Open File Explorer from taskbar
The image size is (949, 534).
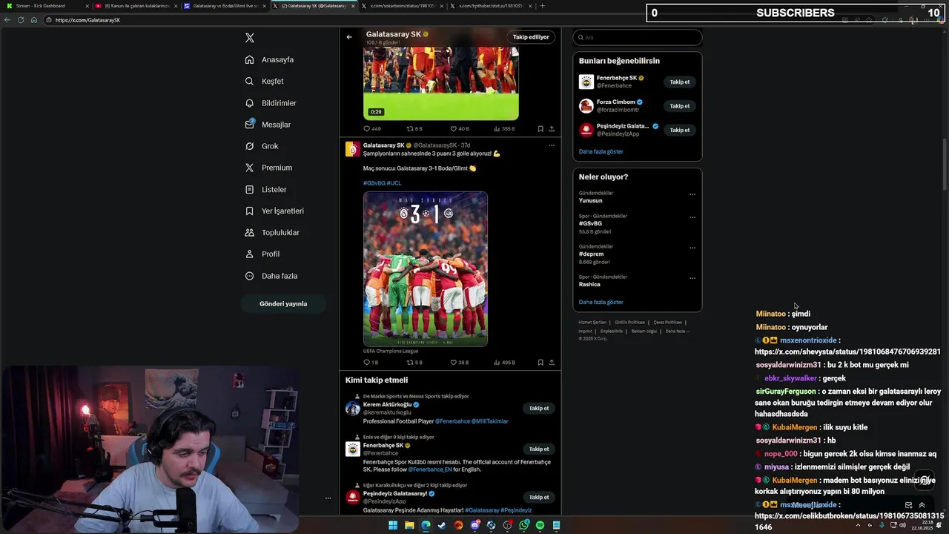pos(409,526)
